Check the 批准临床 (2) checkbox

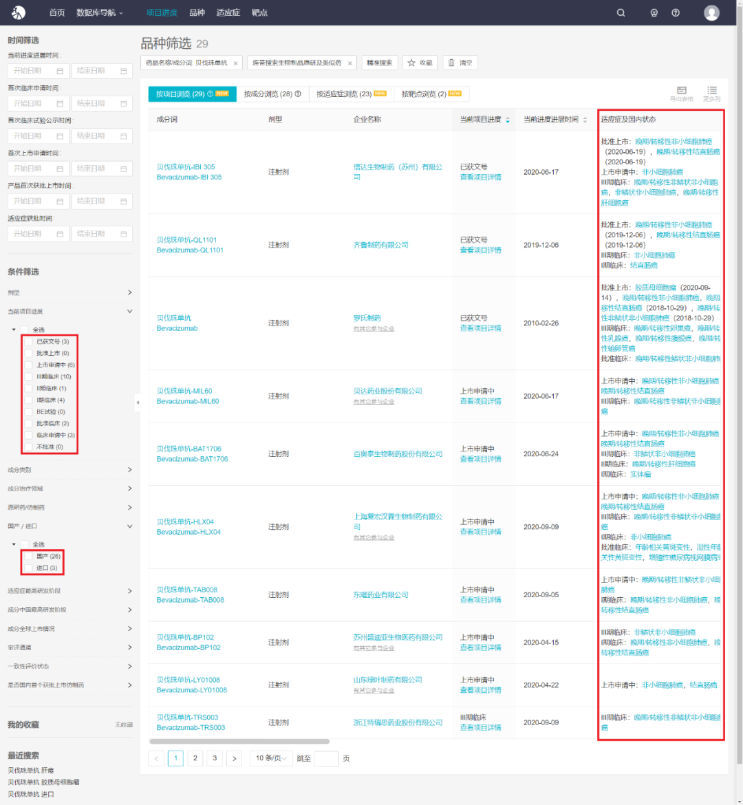pos(29,424)
